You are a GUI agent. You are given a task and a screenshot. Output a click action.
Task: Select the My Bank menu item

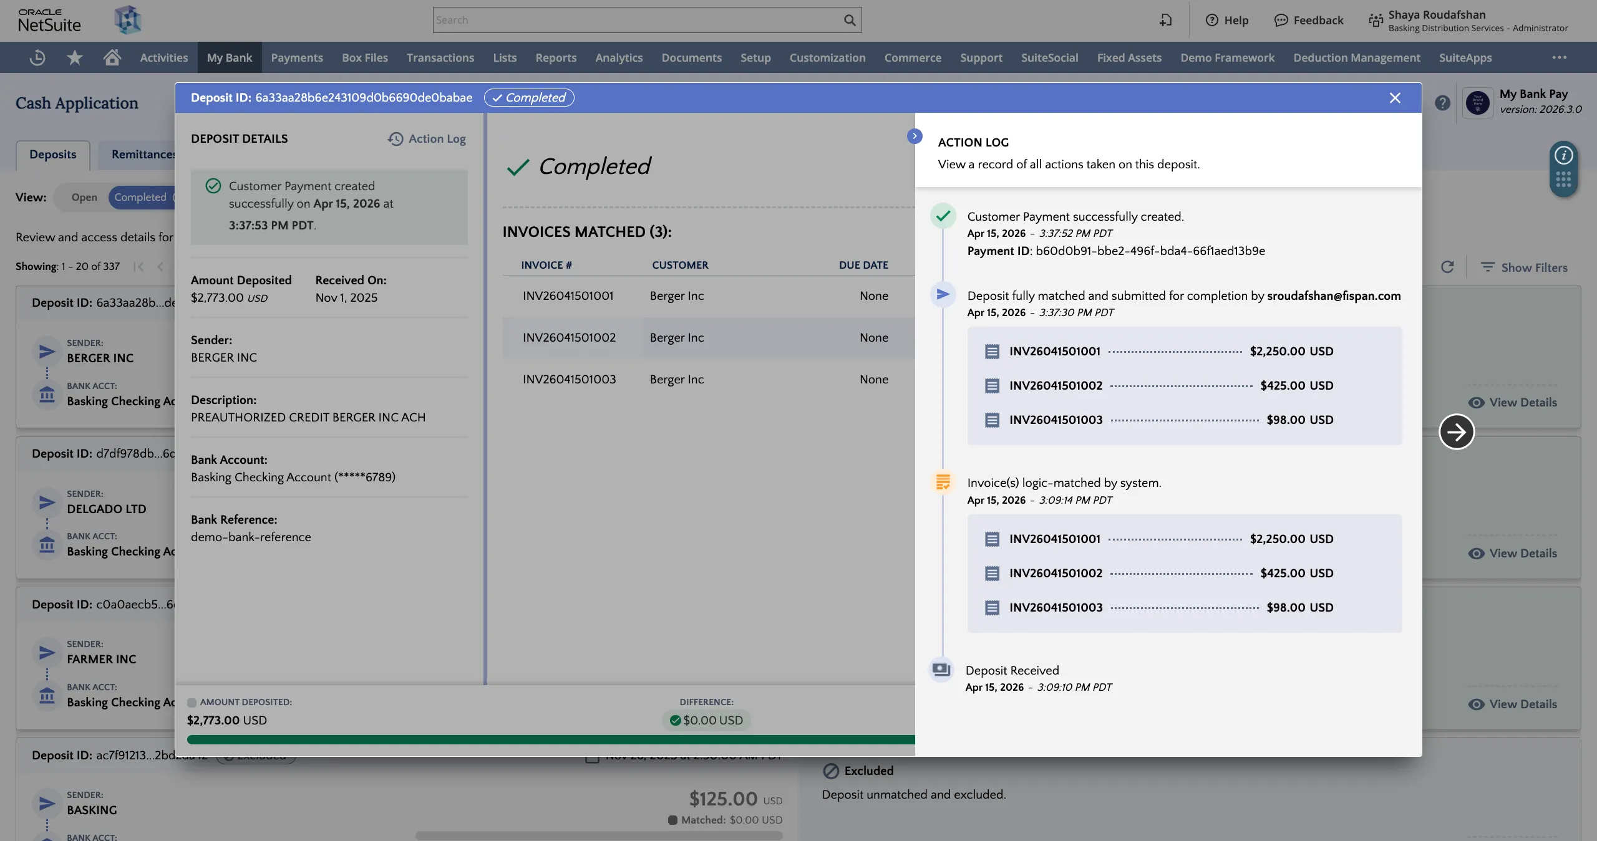(x=230, y=57)
